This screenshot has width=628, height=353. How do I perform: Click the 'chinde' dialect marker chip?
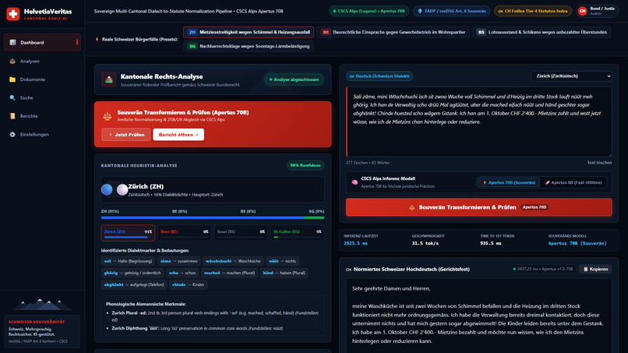coord(189,285)
